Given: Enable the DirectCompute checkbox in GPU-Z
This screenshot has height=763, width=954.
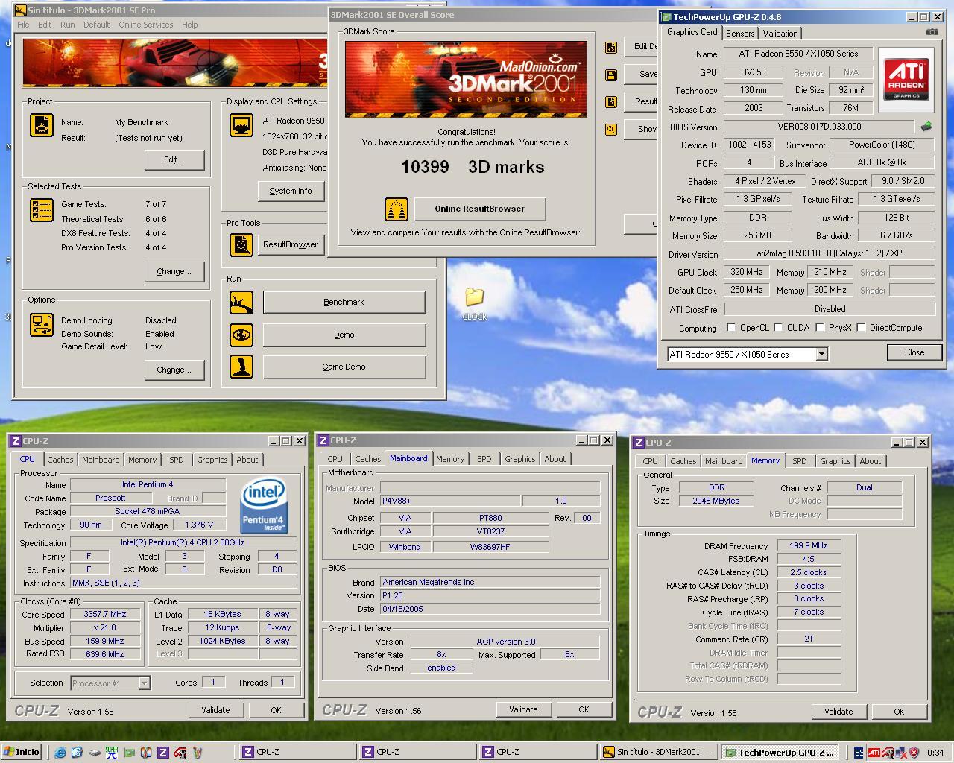Looking at the screenshot, I should 861,328.
